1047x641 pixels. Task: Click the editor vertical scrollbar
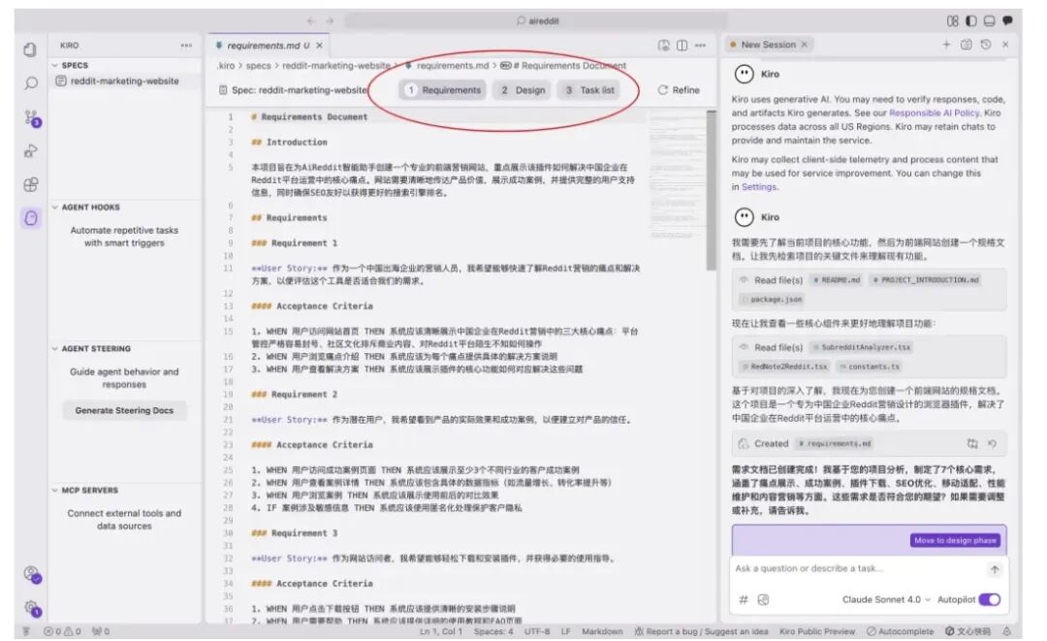712,191
